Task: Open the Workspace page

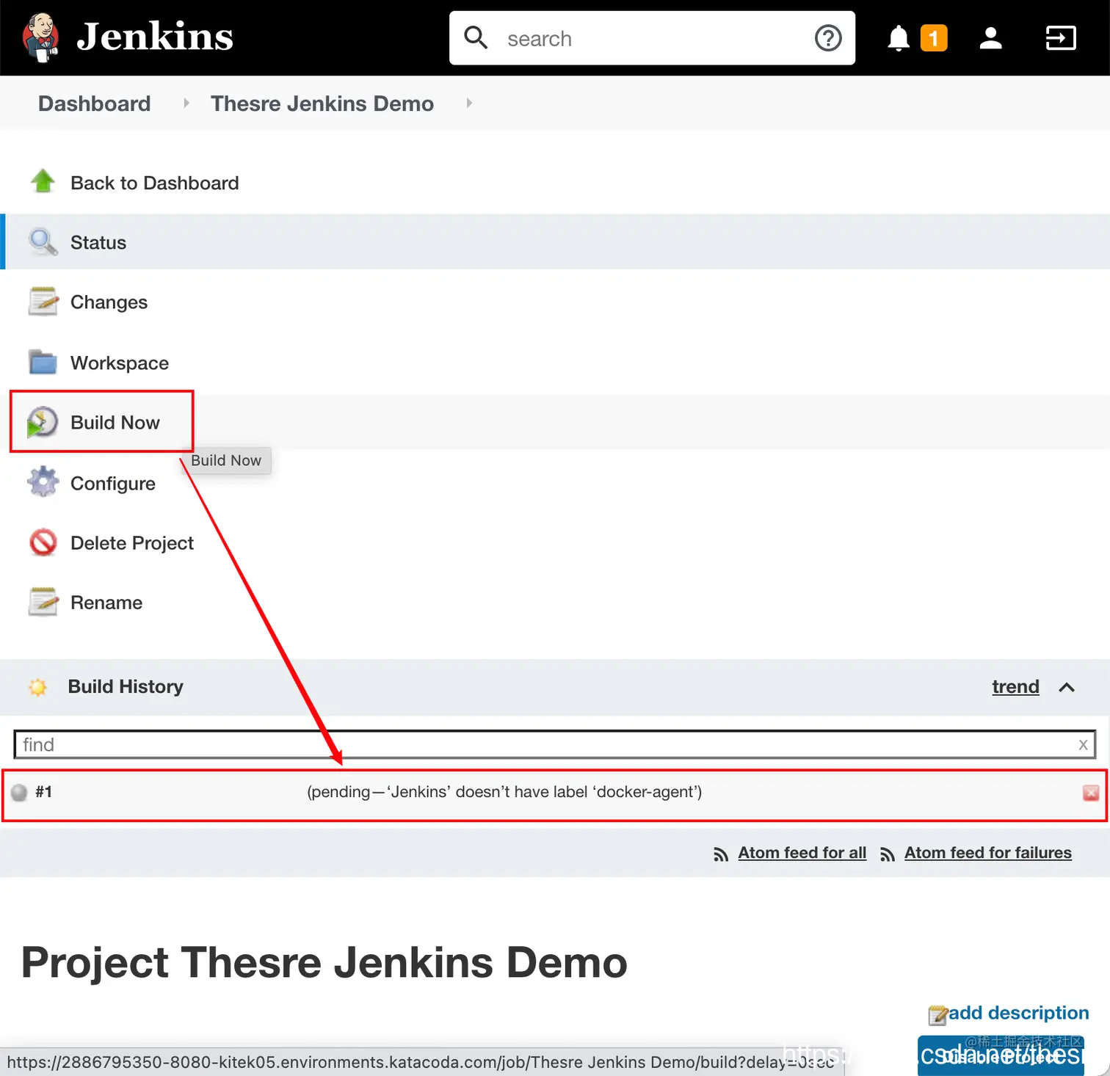Action: point(120,363)
